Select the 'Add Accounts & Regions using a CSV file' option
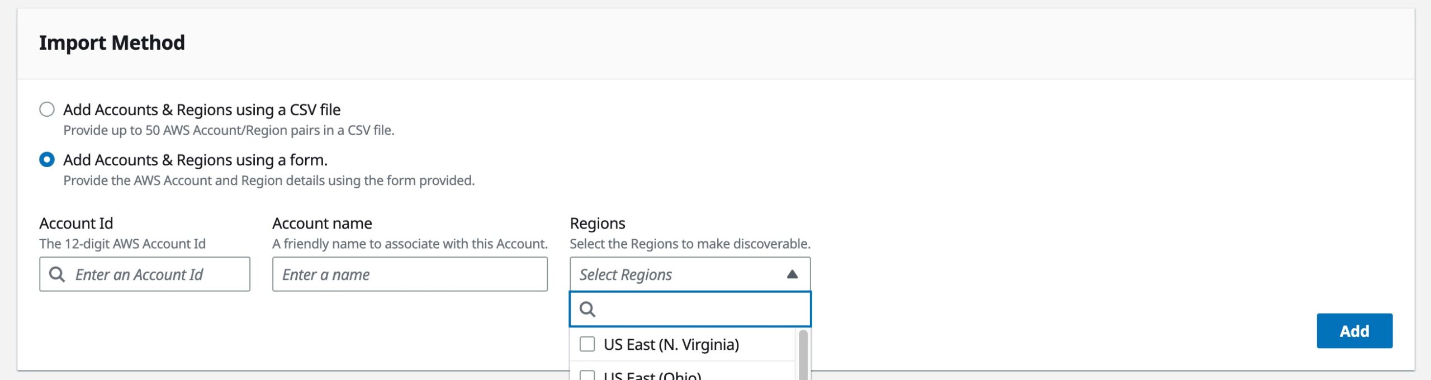 [x=47, y=110]
